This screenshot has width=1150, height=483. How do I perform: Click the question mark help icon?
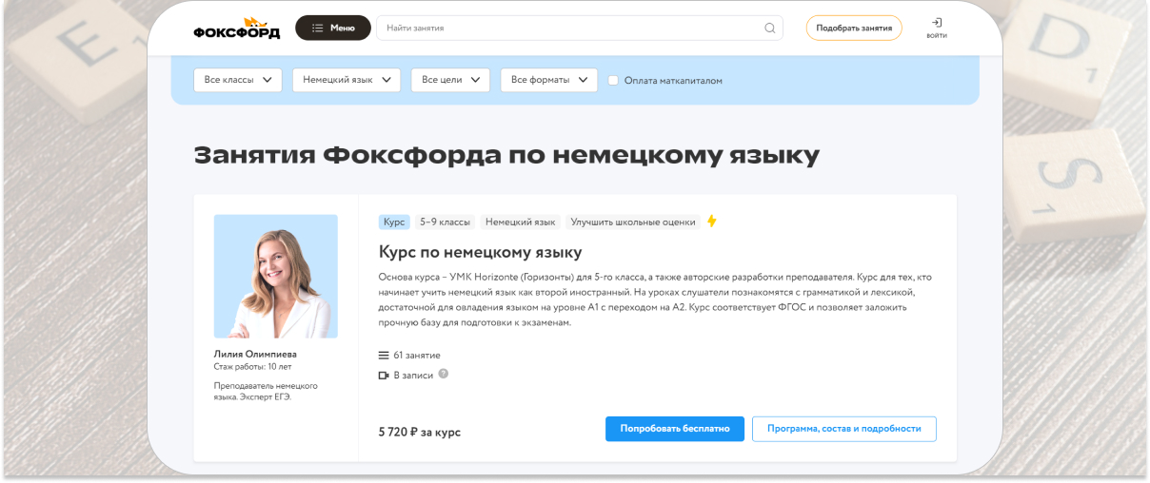(x=444, y=374)
